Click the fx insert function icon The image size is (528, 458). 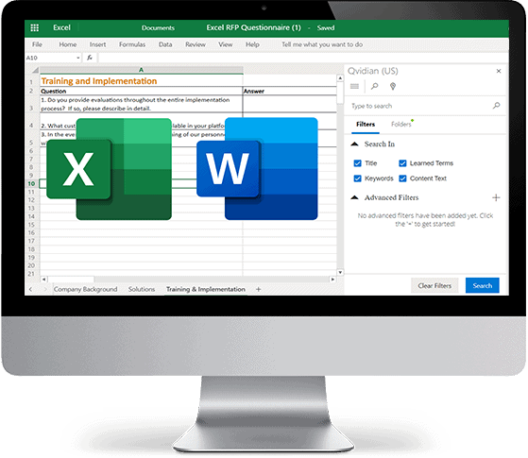point(90,58)
